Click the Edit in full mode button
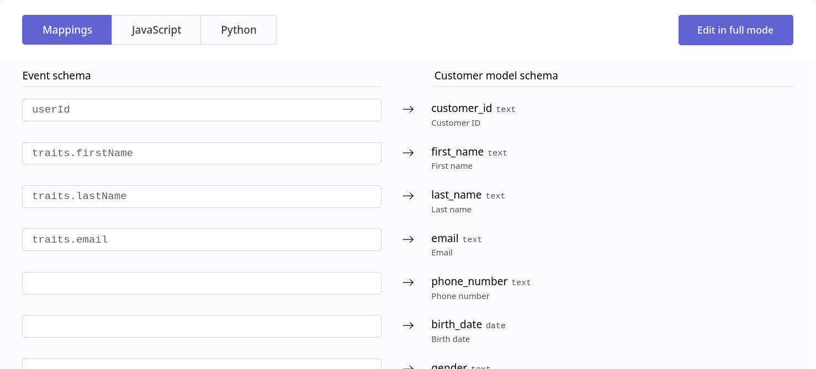Viewport: 816px width, 369px height. point(735,30)
